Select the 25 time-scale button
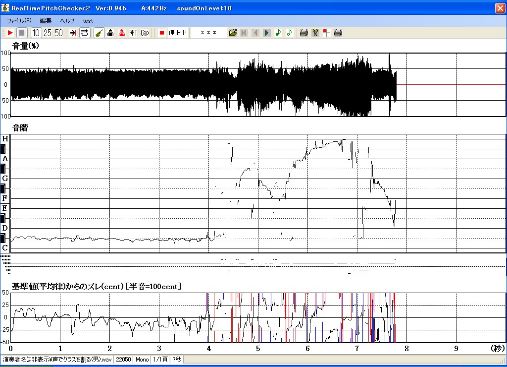 (x=47, y=33)
